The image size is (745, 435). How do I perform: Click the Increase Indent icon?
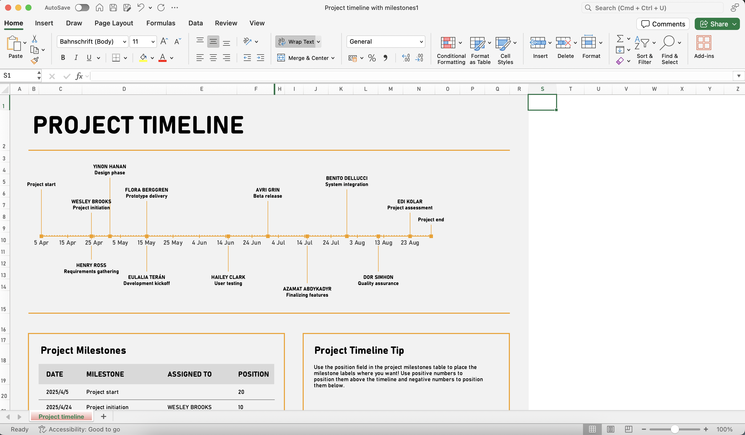261,58
